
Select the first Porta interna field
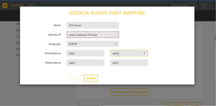(x=86, y=63)
